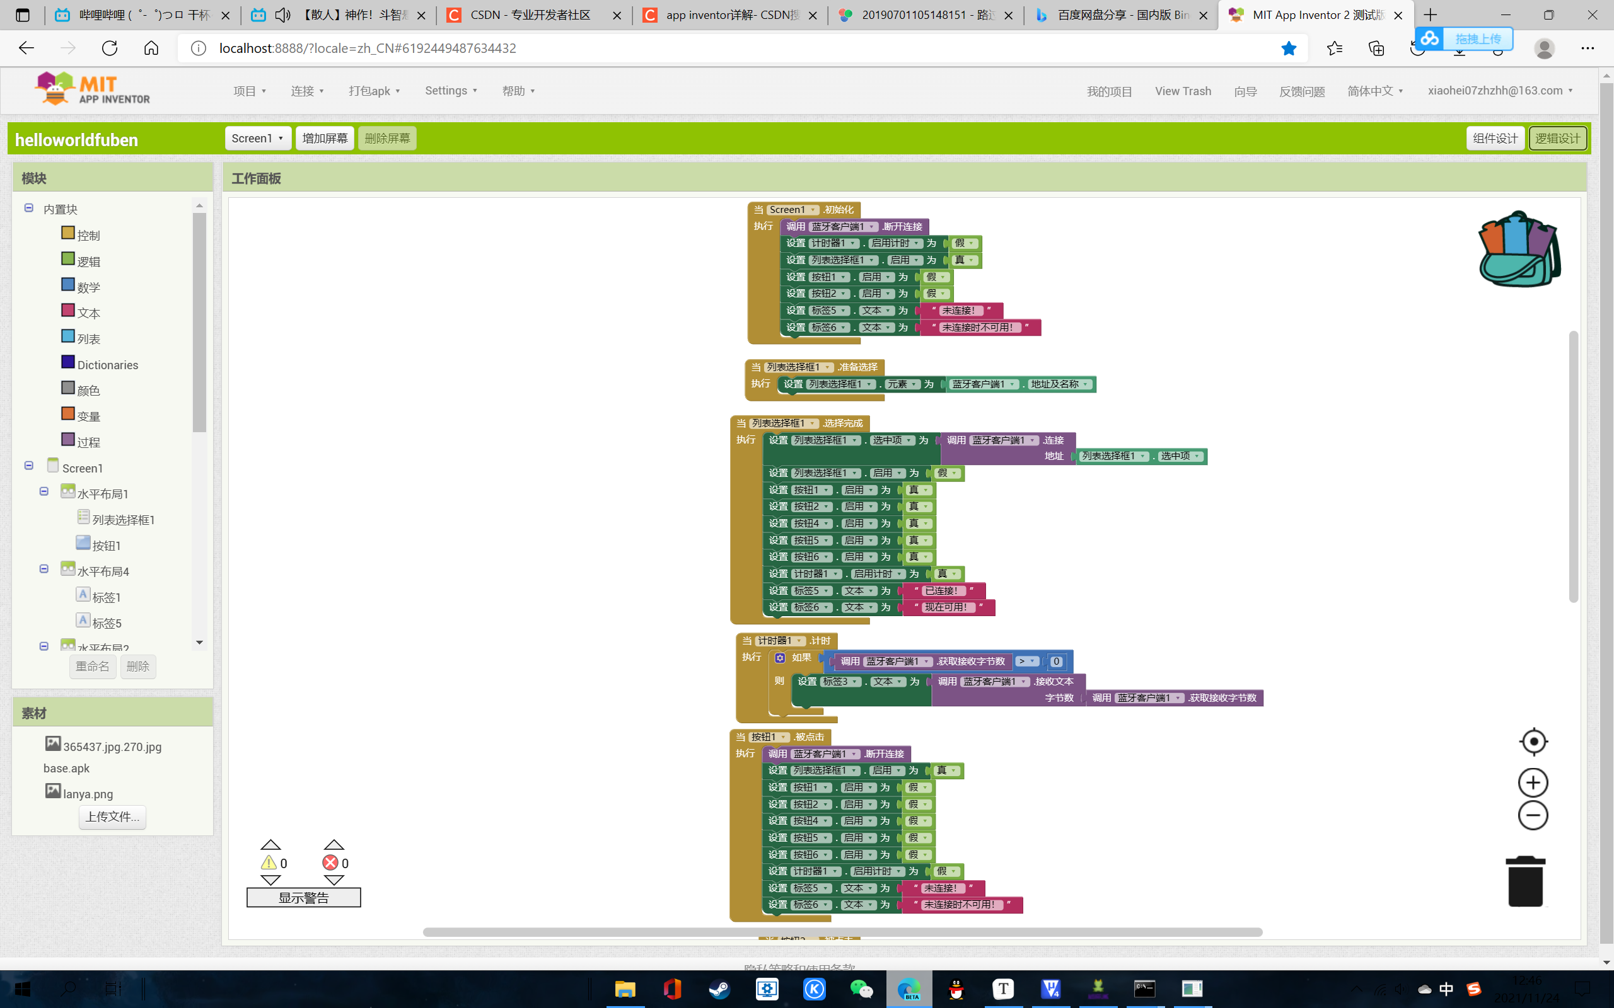1614x1008 pixels.
Task: Click 逻辑设计 button
Action: pos(1557,138)
